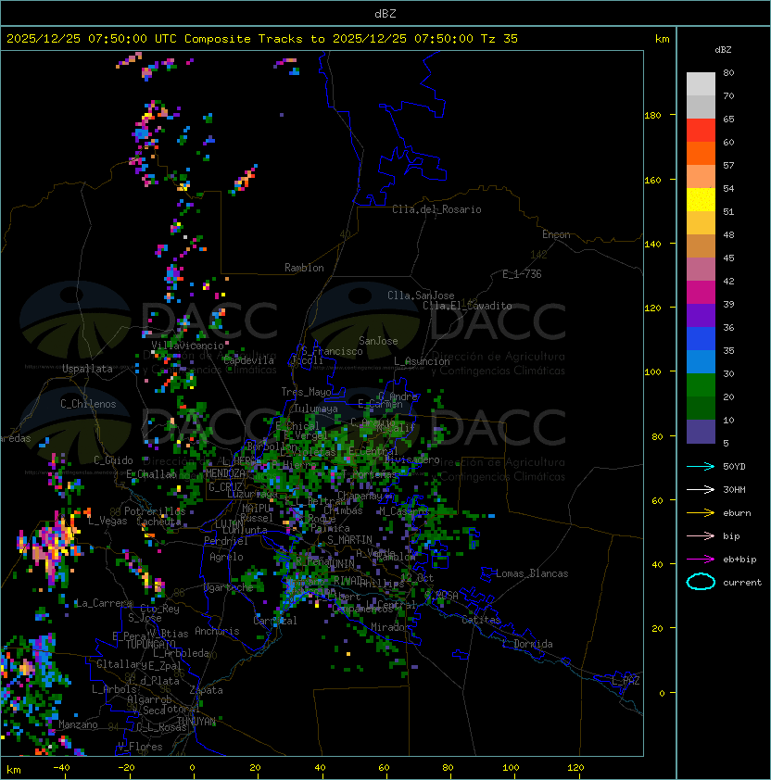Click the TUPUNGATO label on map

click(x=150, y=644)
